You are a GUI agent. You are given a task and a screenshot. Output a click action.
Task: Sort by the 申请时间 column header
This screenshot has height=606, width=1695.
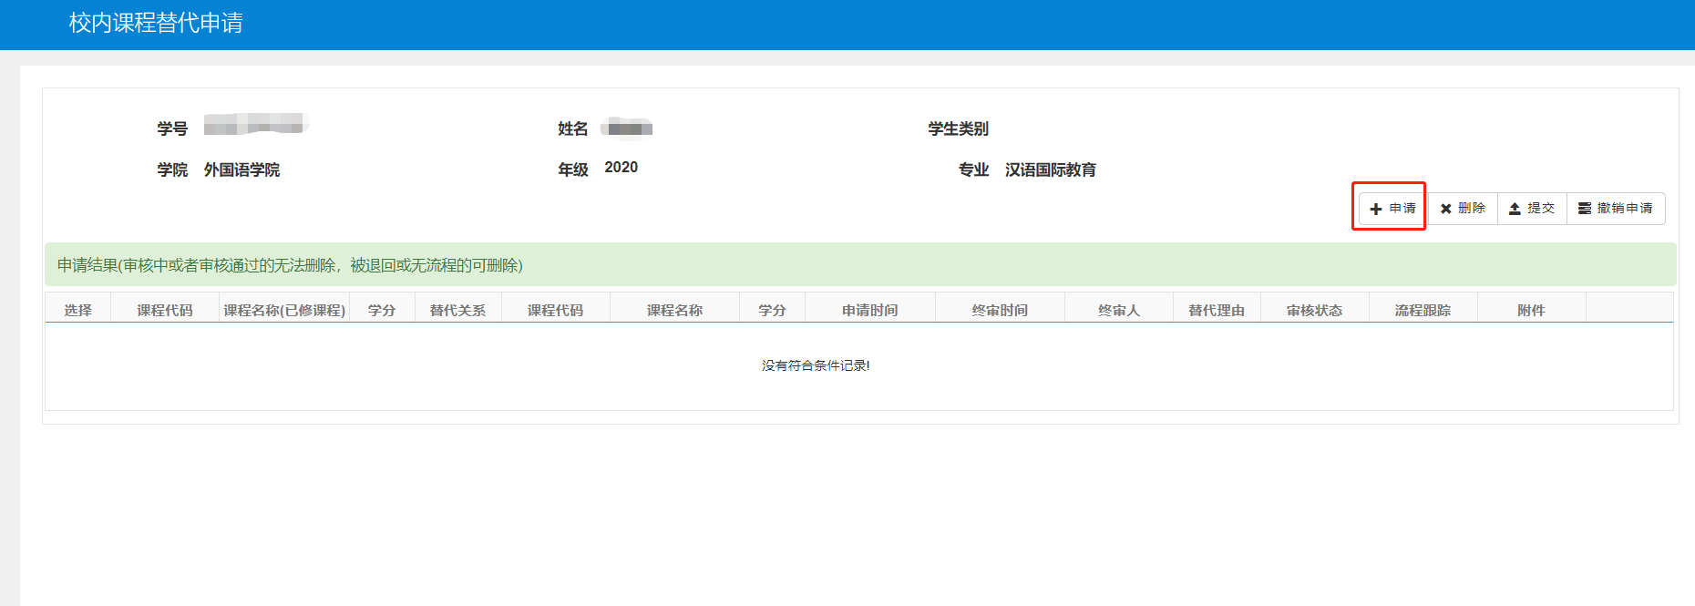(x=869, y=310)
